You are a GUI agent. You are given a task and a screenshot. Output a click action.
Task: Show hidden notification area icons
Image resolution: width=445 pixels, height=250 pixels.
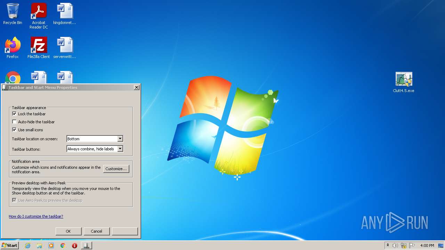pos(388,245)
